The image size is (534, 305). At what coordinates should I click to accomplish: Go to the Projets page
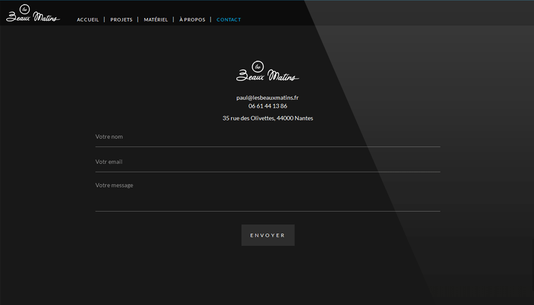121,20
